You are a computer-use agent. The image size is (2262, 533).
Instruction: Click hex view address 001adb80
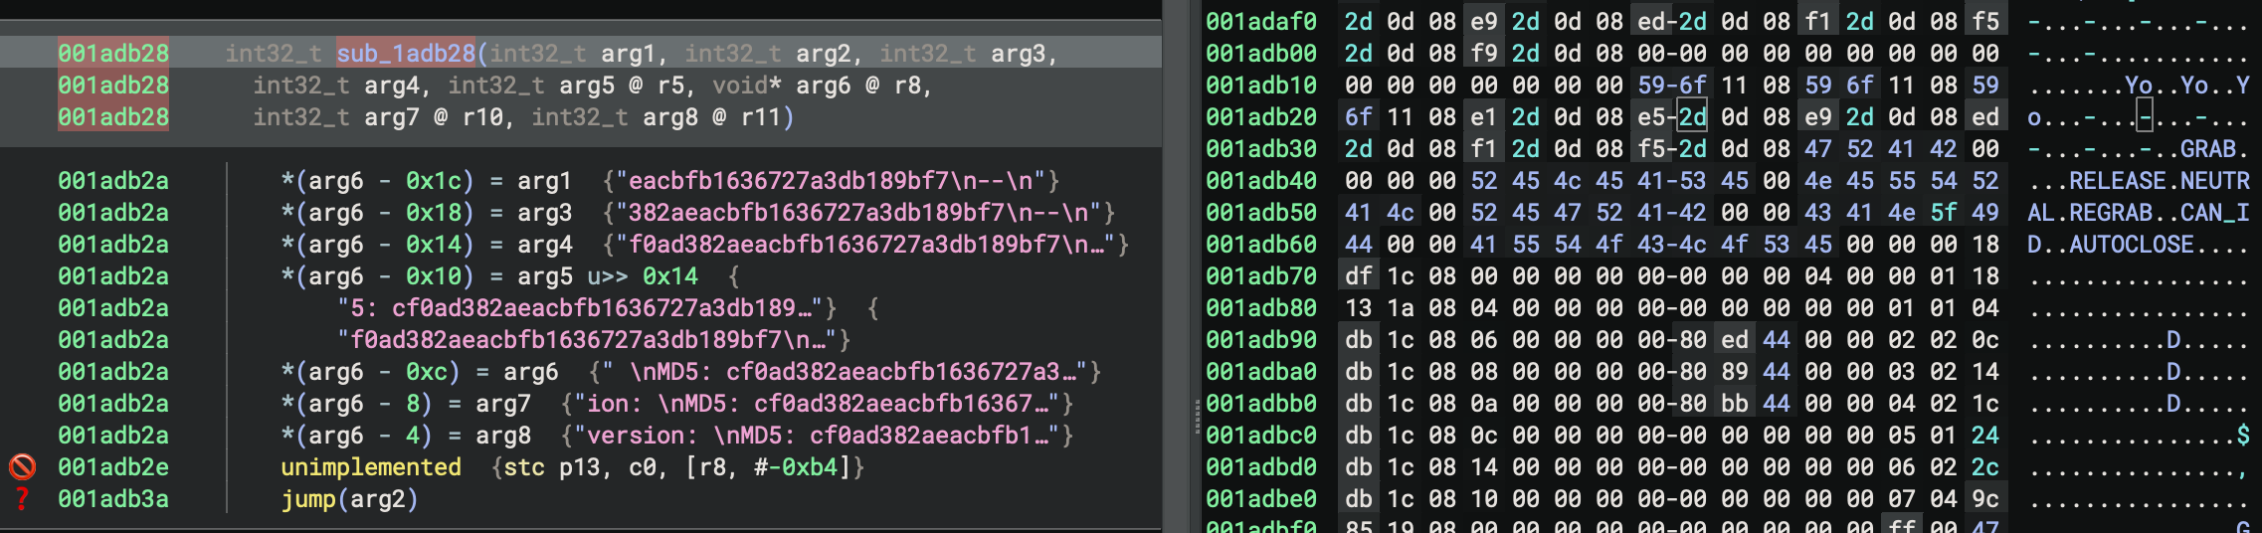(1261, 307)
